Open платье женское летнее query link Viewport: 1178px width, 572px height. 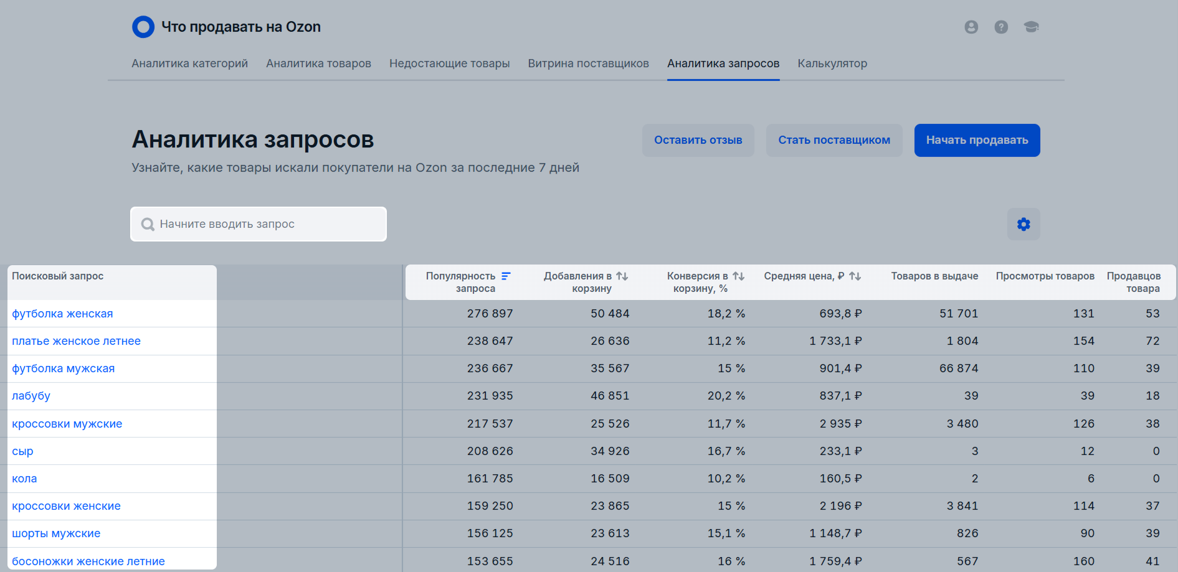tap(76, 341)
